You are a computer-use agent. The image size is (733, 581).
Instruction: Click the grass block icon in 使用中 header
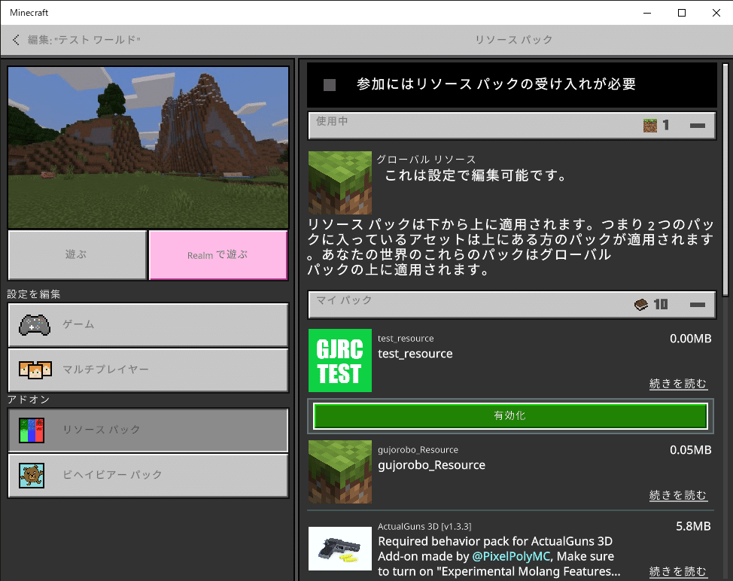pos(649,125)
